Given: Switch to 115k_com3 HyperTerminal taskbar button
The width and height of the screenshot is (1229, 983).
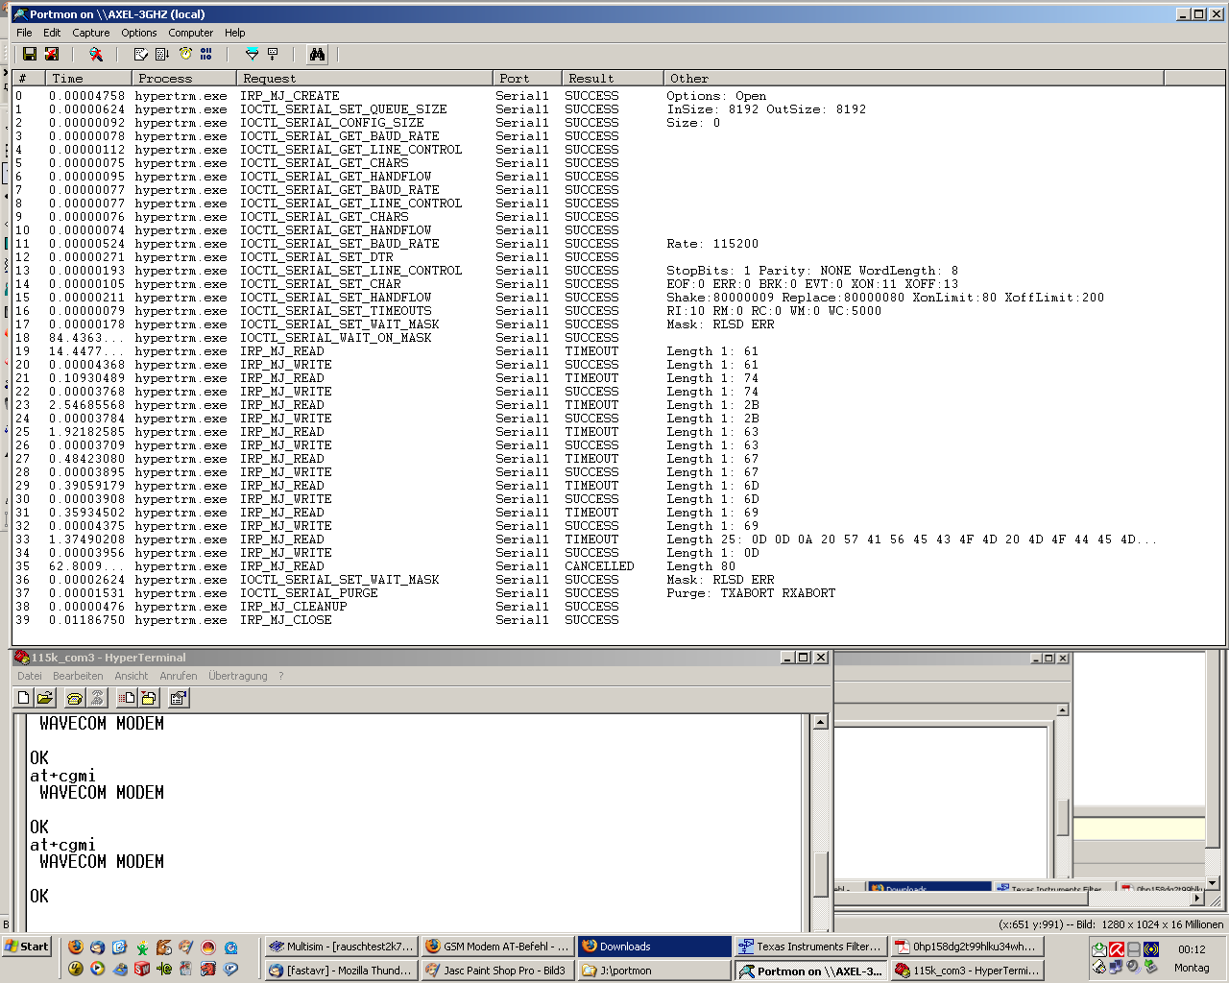Looking at the screenshot, I should click(967, 971).
